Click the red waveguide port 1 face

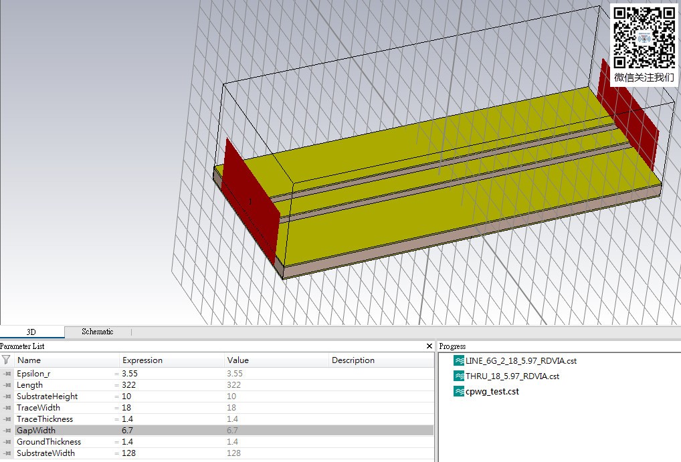pos(251,201)
